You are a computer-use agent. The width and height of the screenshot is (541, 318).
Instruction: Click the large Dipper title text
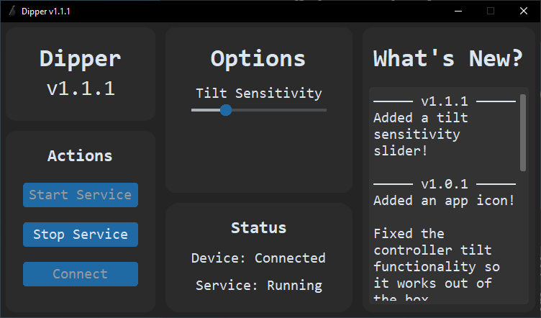80,59
